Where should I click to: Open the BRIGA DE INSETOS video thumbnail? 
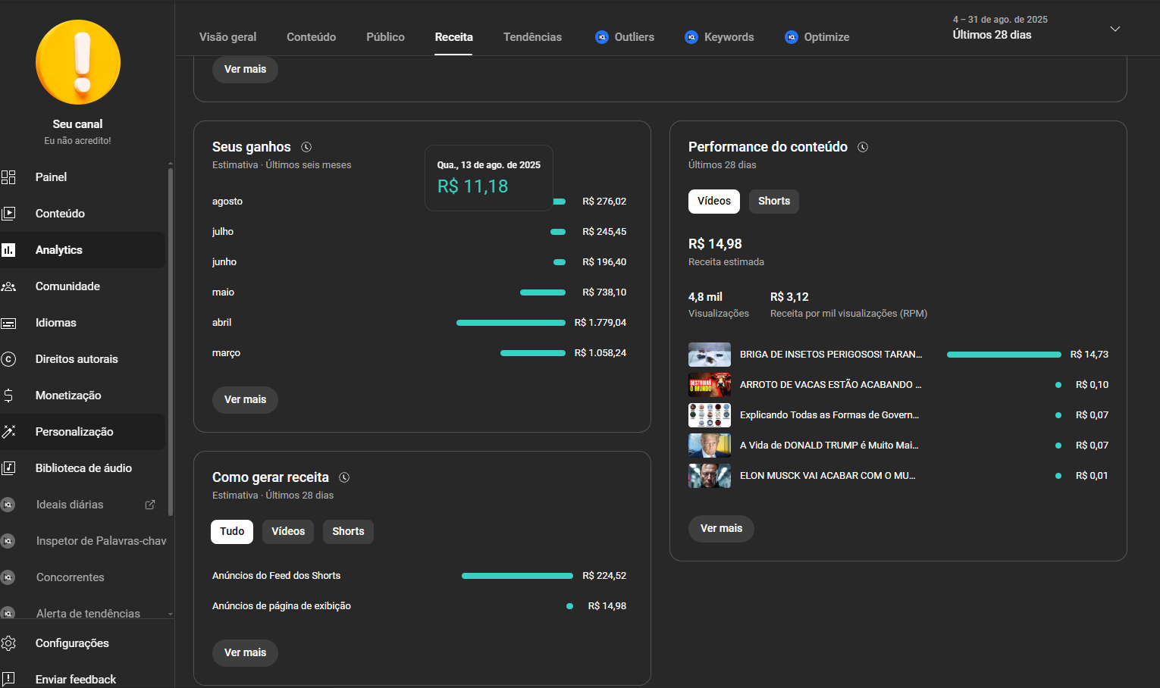(x=709, y=355)
